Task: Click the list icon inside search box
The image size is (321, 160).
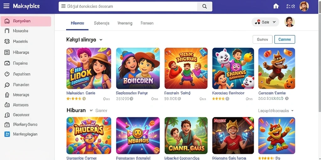Action: 63,6
